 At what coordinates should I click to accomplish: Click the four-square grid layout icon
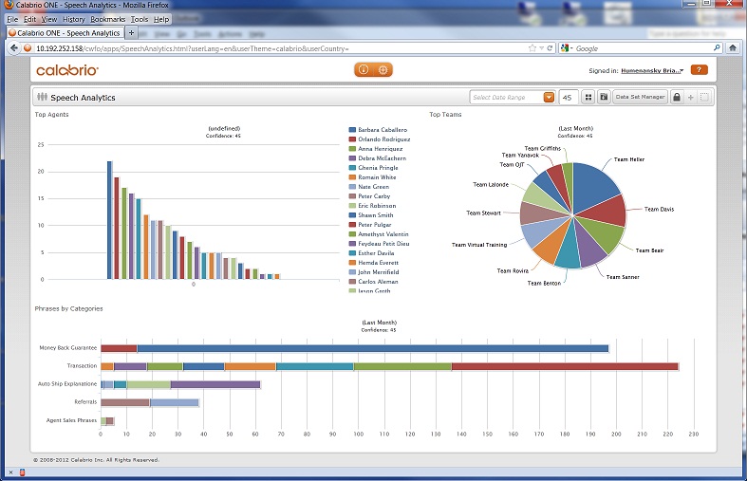pos(588,97)
